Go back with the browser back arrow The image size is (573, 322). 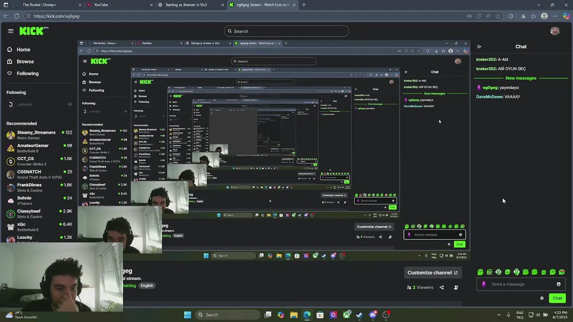(5, 16)
